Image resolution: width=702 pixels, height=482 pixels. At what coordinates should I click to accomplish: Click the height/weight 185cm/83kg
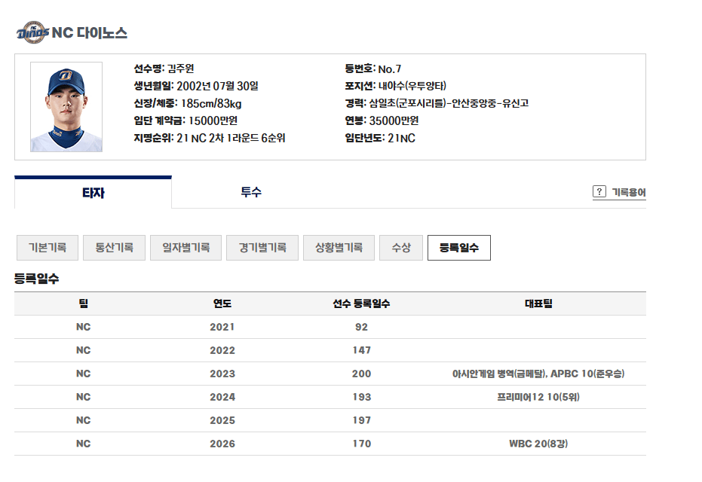click(211, 103)
